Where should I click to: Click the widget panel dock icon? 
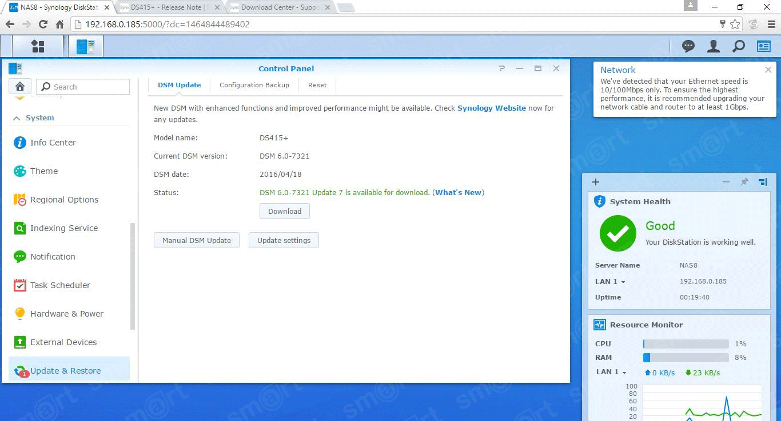click(763, 182)
